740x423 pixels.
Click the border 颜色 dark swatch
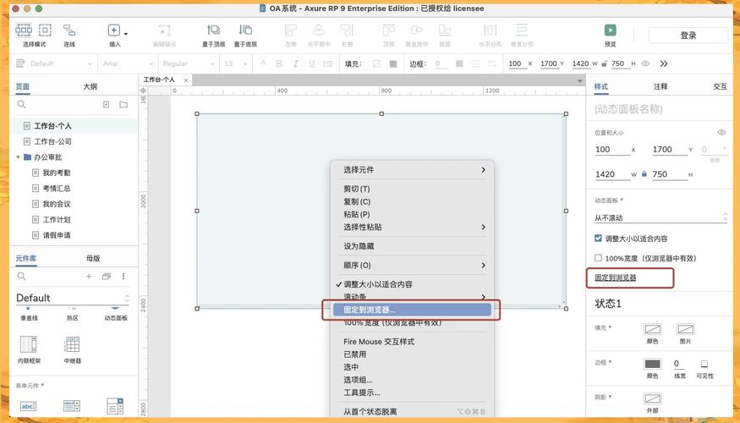pyautogui.click(x=652, y=364)
